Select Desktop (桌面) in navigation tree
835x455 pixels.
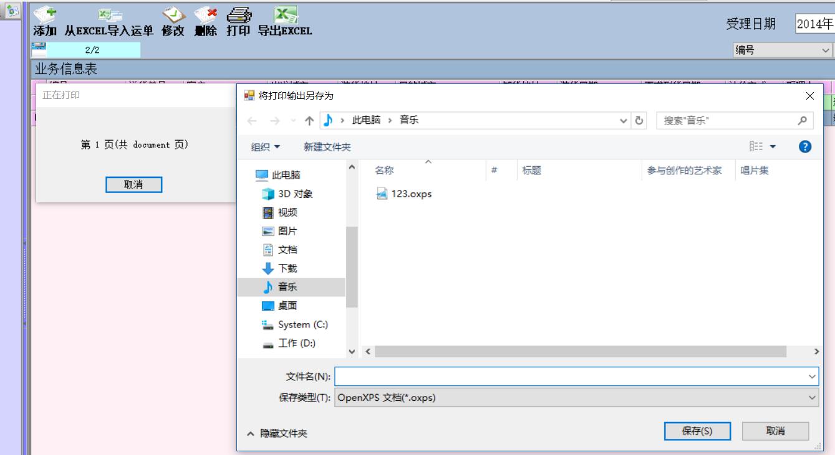click(x=287, y=306)
